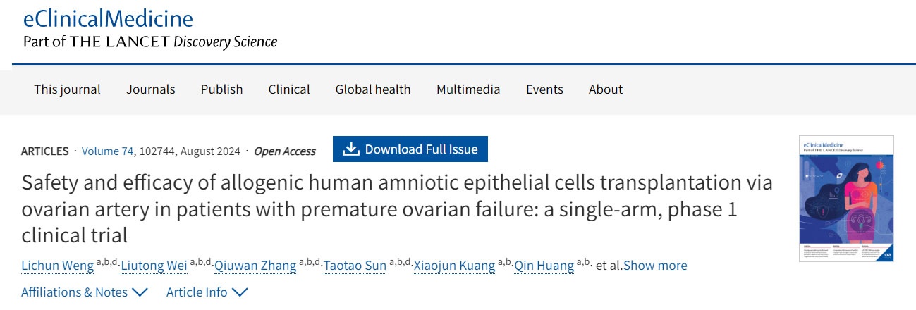Select the About menu item
Image resolution: width=916 pixels, height=310 pixels.
point(606,89)
